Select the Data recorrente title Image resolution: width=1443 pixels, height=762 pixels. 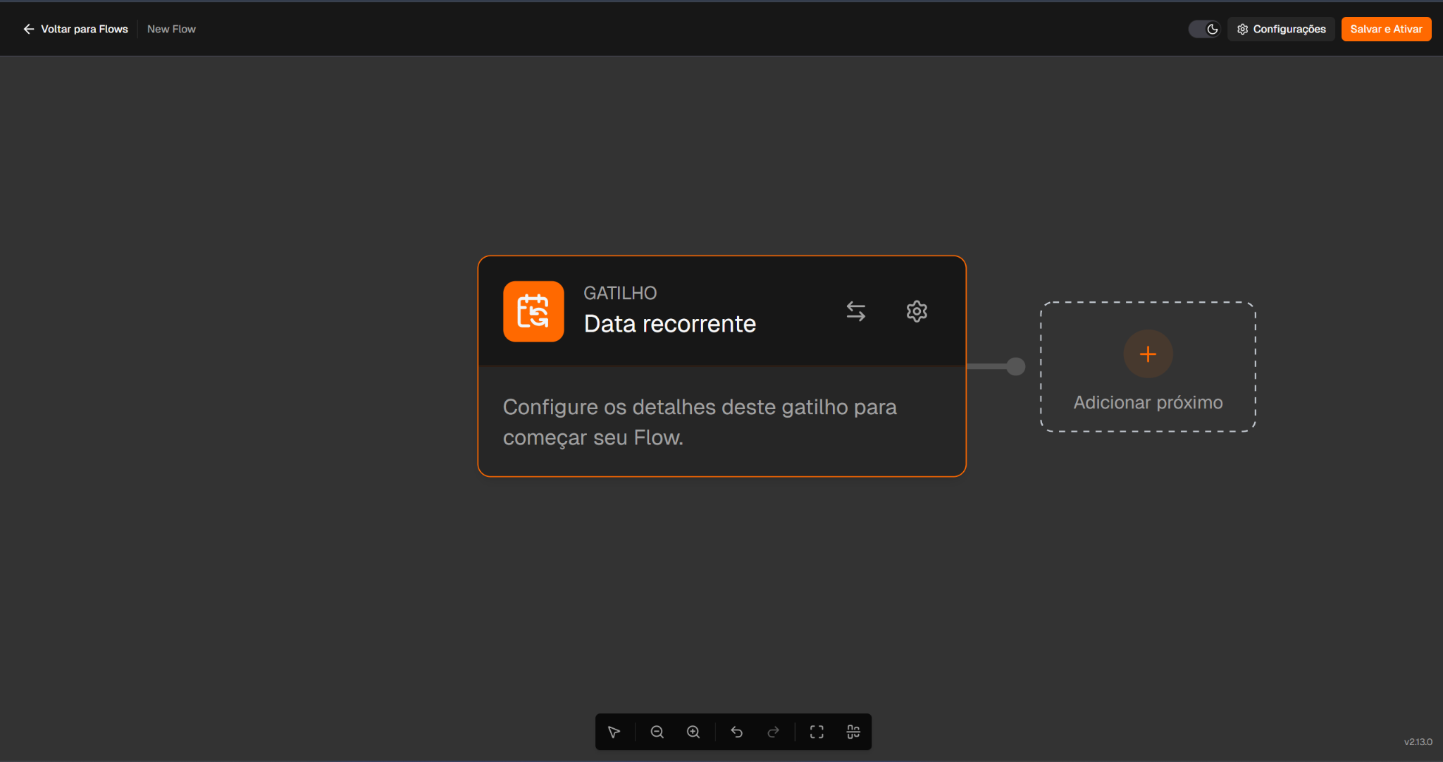pos(669,324)
